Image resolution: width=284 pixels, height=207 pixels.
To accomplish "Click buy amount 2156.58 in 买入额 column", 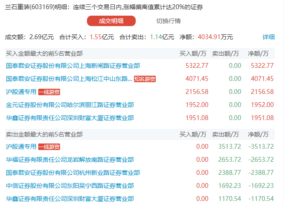I will click(x=197, y=92).
